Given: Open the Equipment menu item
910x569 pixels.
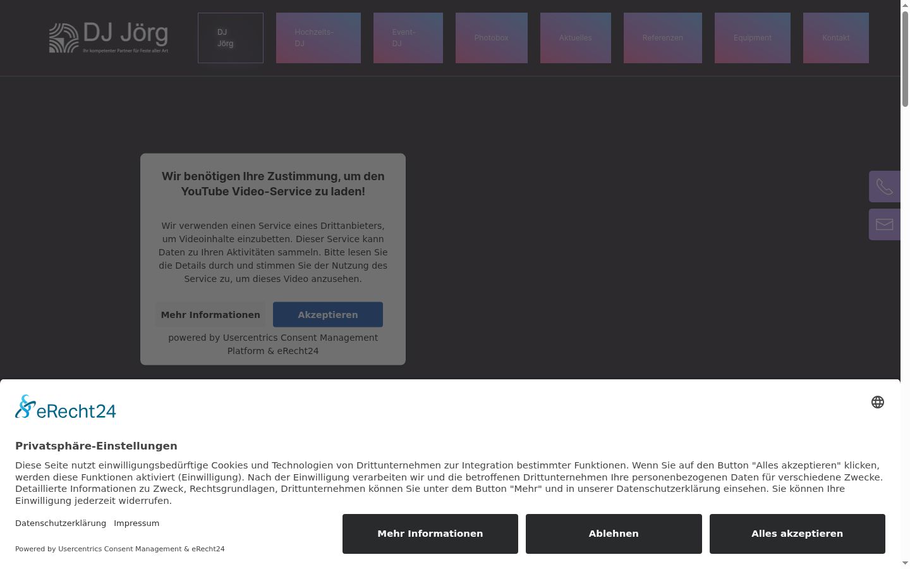Looking at the screenshot, I should pos(753,38).
